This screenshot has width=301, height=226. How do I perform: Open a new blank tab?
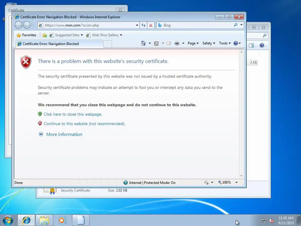[108, 44]
